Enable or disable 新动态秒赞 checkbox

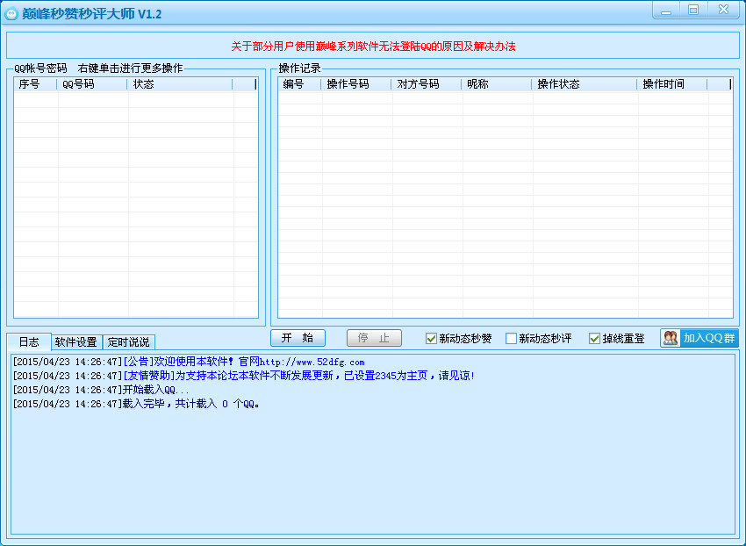[432, 339]
